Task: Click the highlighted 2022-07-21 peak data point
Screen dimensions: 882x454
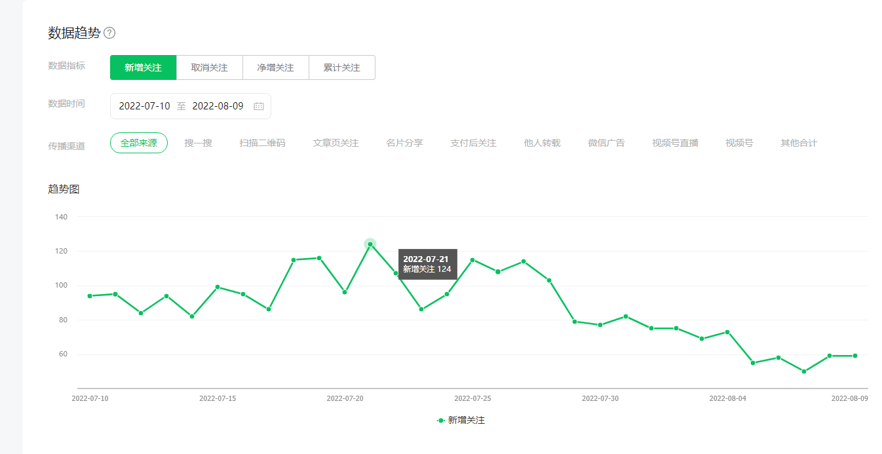Action: [370, 244]
